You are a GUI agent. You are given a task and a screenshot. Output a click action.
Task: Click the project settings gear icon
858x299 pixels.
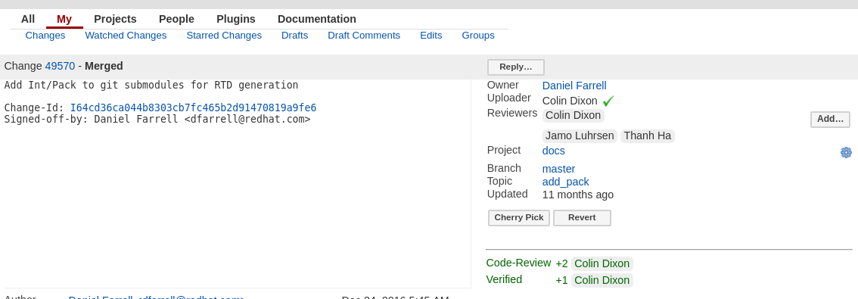846,152
